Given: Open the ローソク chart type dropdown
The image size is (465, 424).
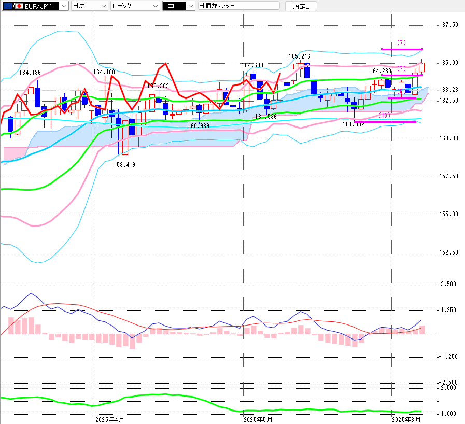Looking at the screenshot, I should point(135,6).
